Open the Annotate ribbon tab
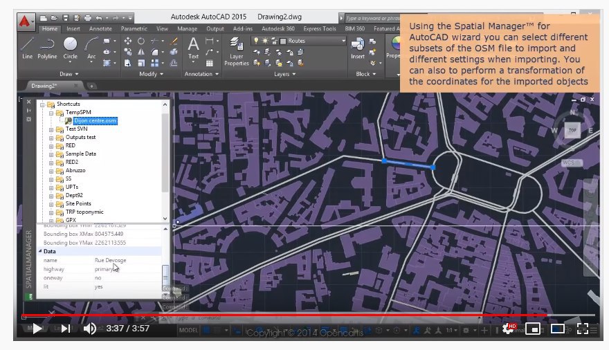Image resolution: width=609 pixels, height=350 pixels. click(100, 29)
